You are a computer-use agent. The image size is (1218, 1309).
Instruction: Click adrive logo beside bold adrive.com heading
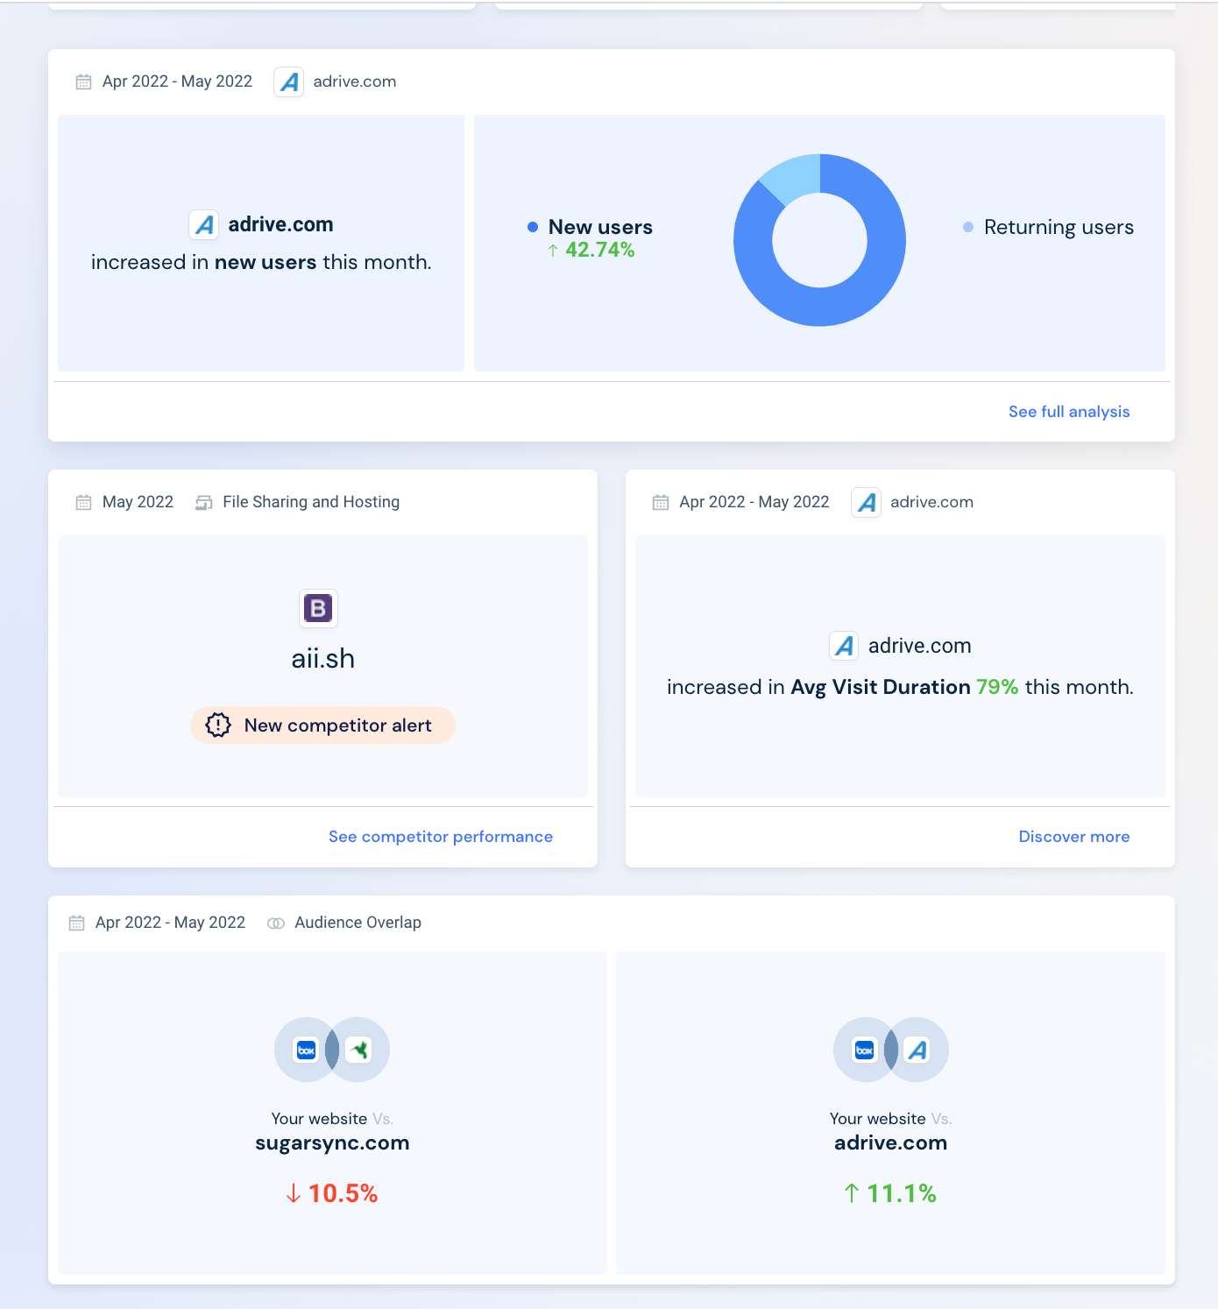coord(204,224)
